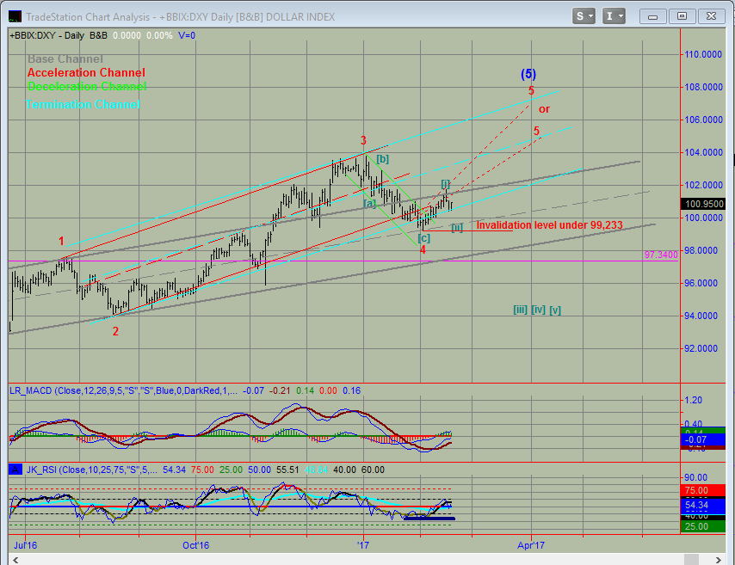The height and width of the screenshot is (565, 735).
Task: Click the MACD -0.07 blue value tag
Action: pyautogui.click(x=703, y=439)
